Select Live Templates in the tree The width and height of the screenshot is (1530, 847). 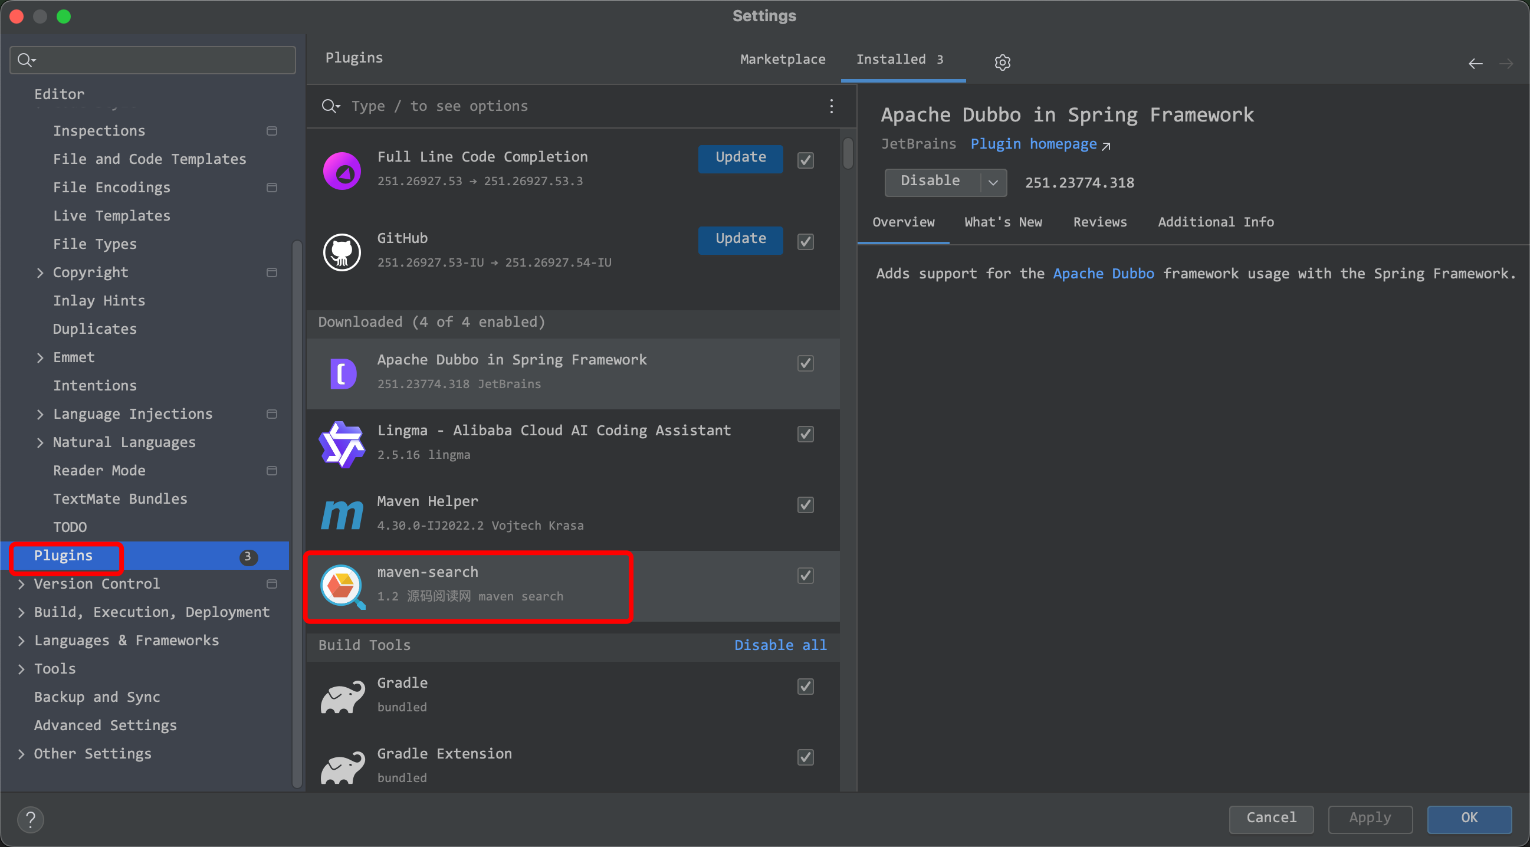tap(111, 216)
